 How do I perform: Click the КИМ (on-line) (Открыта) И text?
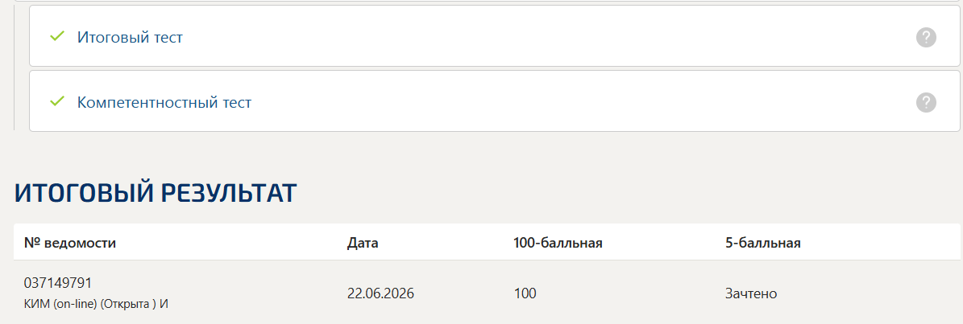[97, 303]
